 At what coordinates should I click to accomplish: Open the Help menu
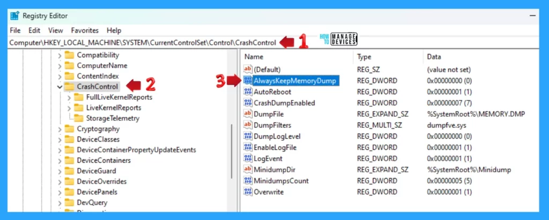114,31
